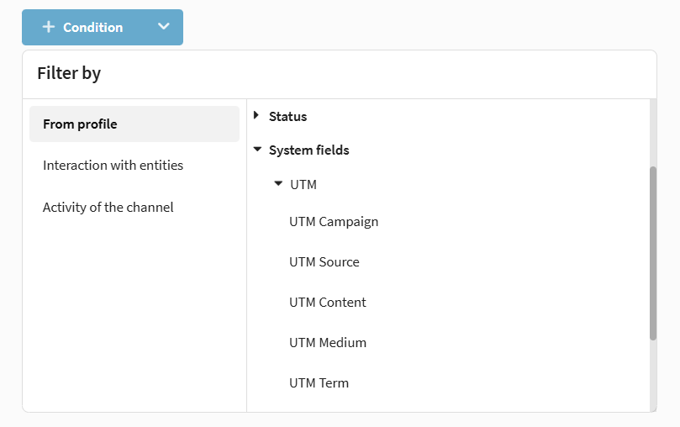Screen dimensions: 680x427
Task: Click the field list scrollbar thumb
Action: [653, 252]
